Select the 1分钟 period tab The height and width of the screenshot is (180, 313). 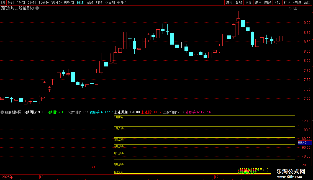click(21, 2)
